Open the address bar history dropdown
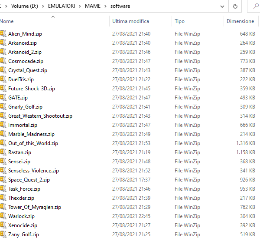260x248 pixels. click(x=222, y=7)
